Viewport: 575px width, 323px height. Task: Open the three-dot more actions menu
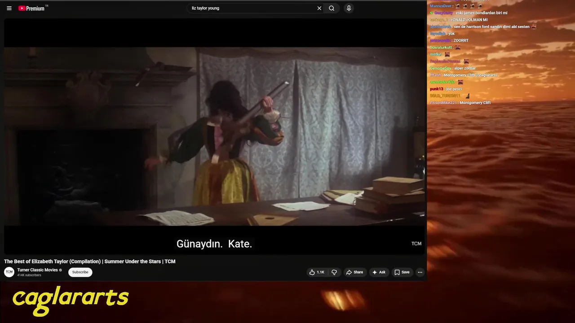click(x=420, y=272)
